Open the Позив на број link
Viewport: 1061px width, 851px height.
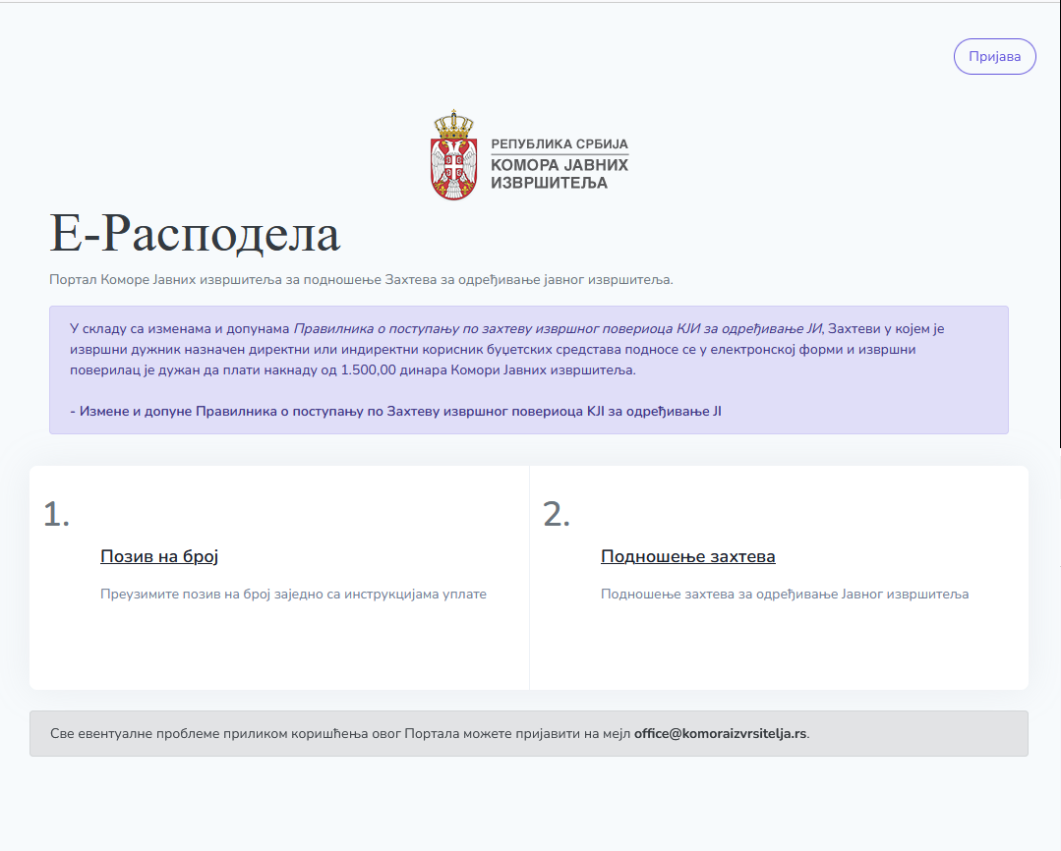tap(159, 556)
